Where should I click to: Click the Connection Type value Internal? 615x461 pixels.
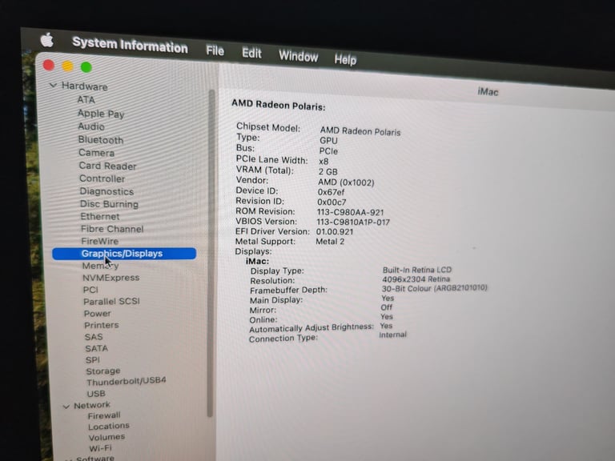point(392,335)
